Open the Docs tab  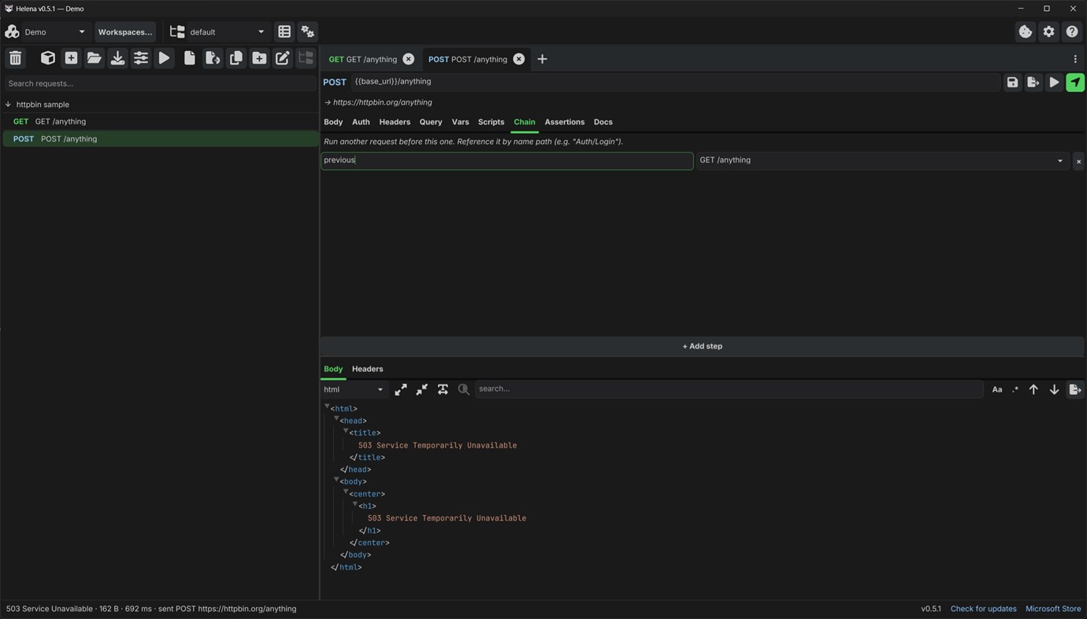click(603, 122)
